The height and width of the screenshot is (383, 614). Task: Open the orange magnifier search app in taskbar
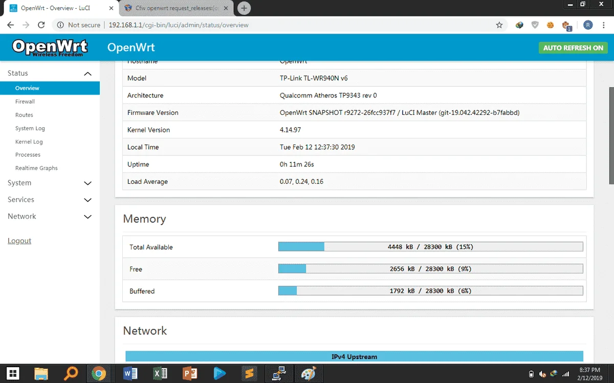pyautogui.click(x=71, y=373)
